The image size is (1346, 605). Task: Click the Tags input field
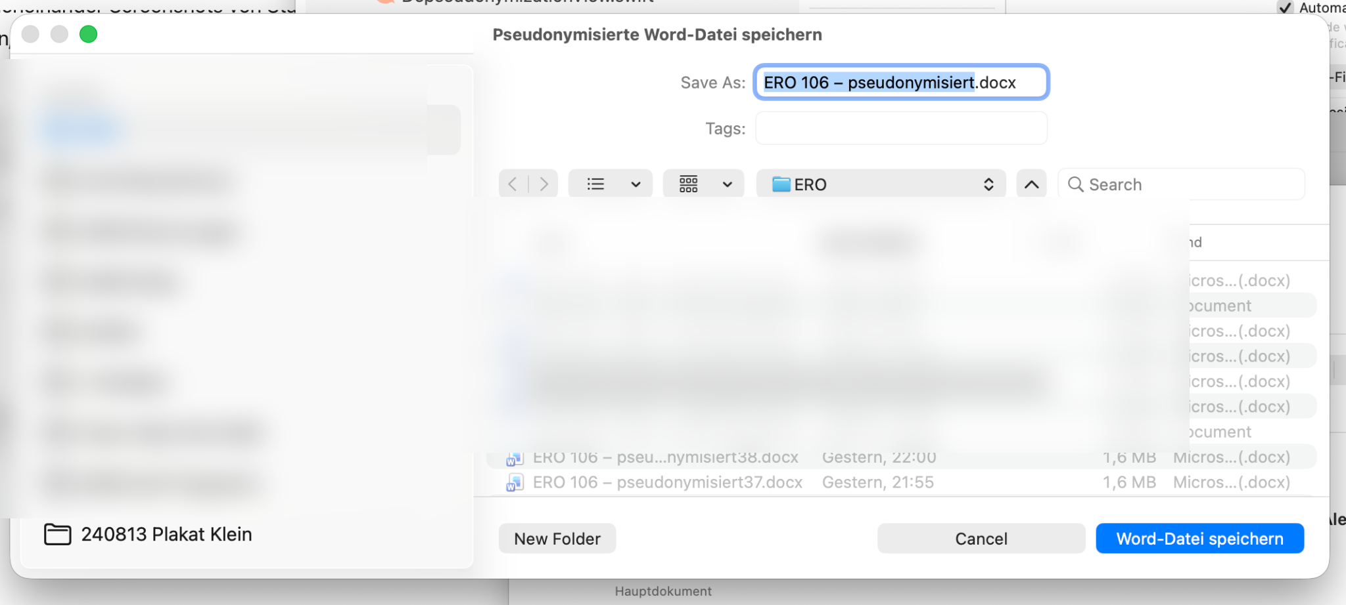(x=901, y=128)
